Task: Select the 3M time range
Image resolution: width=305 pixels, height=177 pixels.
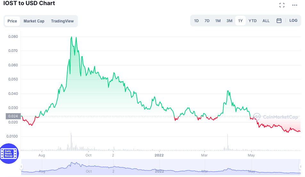Action: [x=229, y=21]
